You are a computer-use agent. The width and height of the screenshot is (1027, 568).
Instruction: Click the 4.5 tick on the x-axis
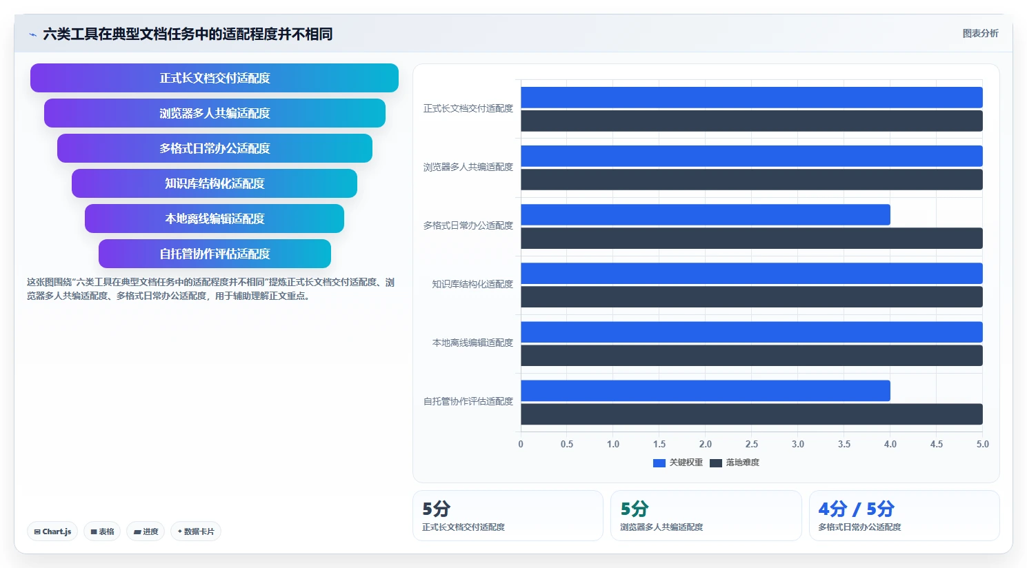937,444
